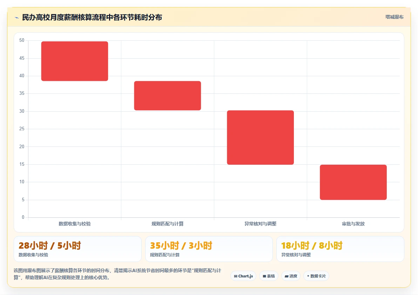Image resolution: width=418 pixels, height=295 pixels.
Task: Click the 35小时 / 3小时 stat card value
Action: point(181,245)
